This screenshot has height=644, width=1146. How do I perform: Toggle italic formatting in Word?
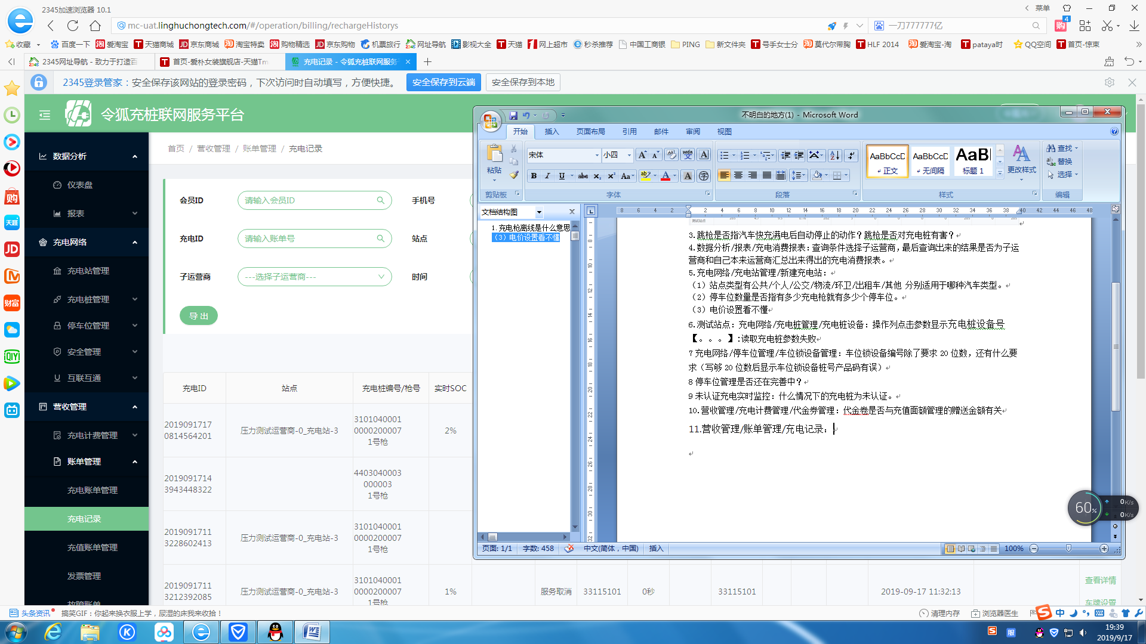(547, 175)
